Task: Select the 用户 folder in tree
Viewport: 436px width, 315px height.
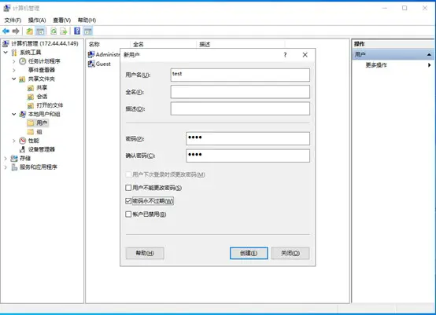Action: pos(42,123)
